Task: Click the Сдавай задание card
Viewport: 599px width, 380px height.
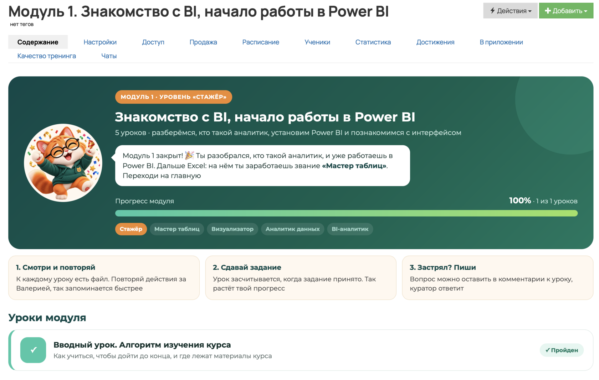Action: tap(301, 278)
